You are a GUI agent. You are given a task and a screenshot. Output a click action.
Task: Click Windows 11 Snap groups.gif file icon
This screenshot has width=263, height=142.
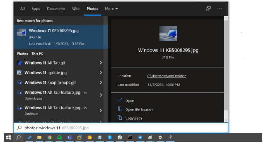point(19,83)
